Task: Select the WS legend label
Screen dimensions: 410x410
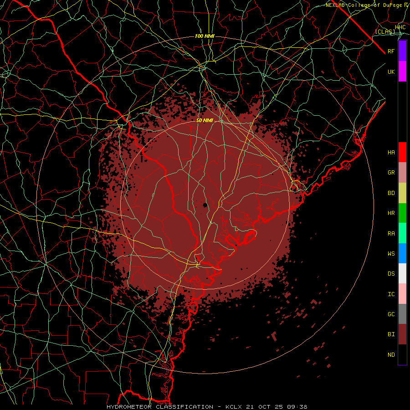Action: [x=391, y=253]
